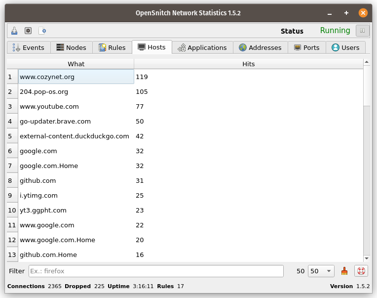This screenshot has height=298, width=377.
Task: Open preferences with the gear icon
Action: (28, 31)
